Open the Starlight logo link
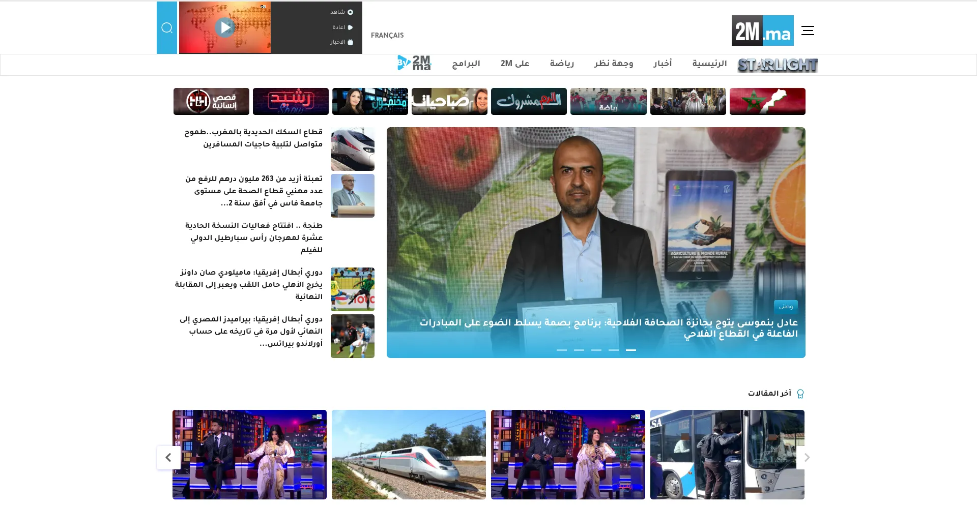 (778, 65)
